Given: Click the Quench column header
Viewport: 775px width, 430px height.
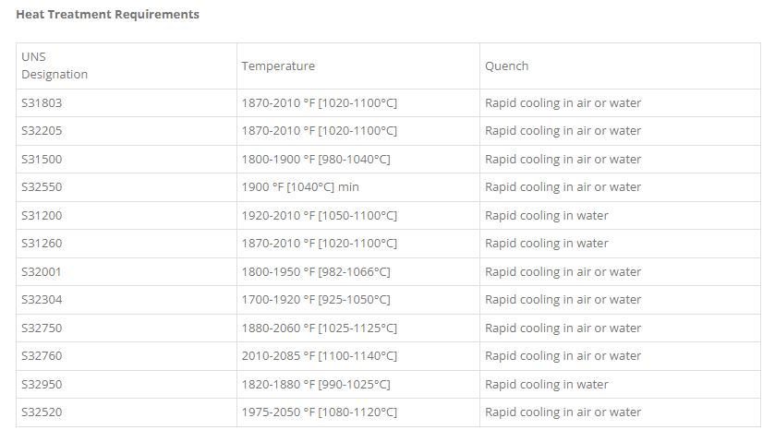Looking at the screenshot, I should 506,66.
